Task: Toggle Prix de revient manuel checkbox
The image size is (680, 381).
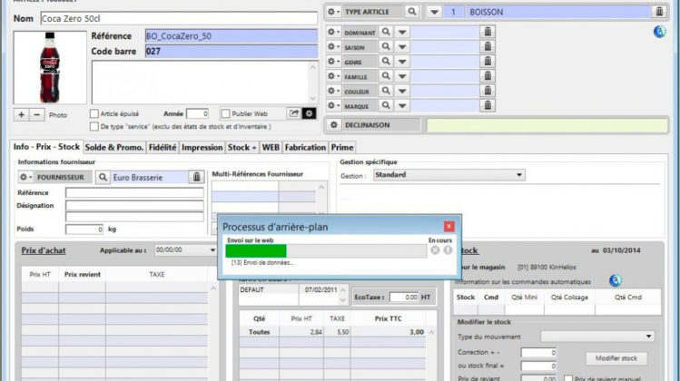Action: [x=568, y=378]
